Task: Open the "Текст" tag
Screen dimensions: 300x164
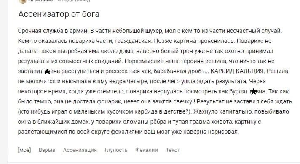Action: (x=173, y=150)
